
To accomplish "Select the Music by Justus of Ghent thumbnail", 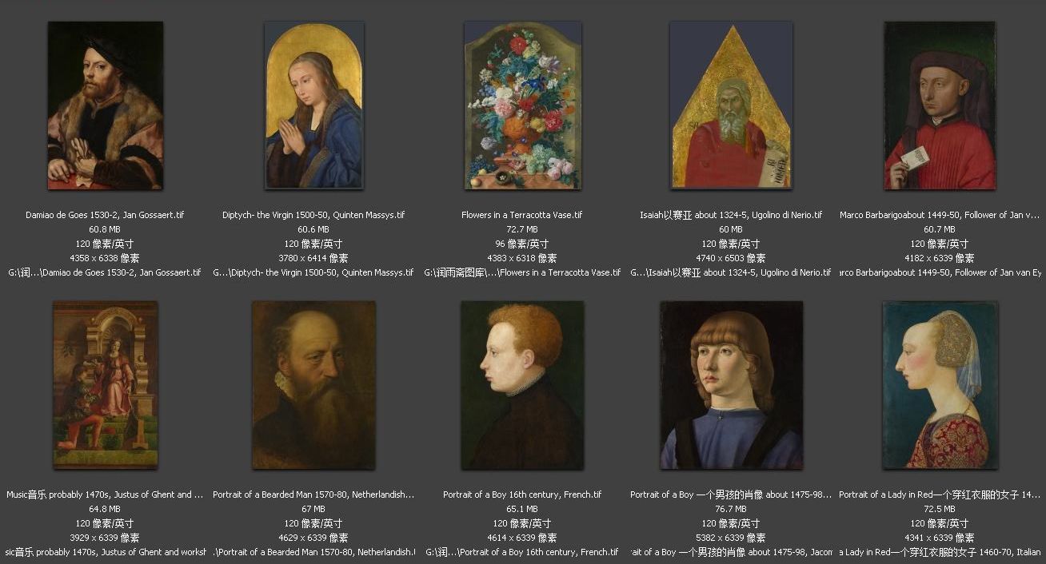I will tap(105, 385).
